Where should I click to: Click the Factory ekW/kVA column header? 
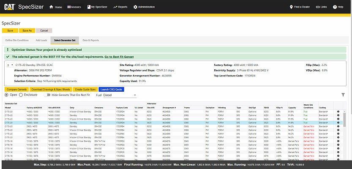point(37,108)
